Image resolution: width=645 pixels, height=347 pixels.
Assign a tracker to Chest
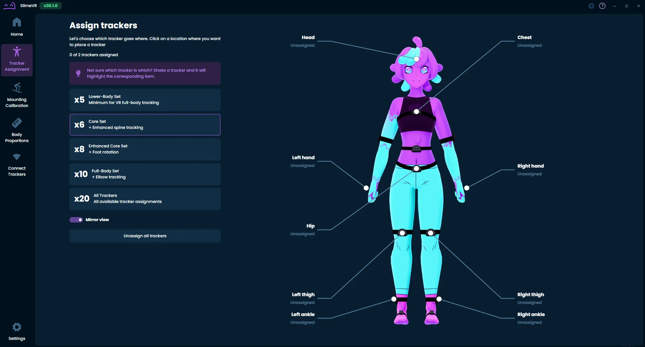(x=530, y=41)
